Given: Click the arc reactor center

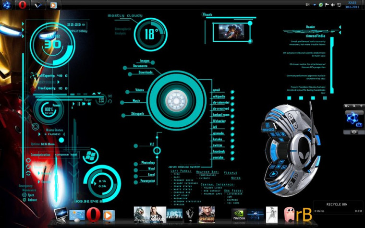Looking at the screenshot, I should [176, 100].
